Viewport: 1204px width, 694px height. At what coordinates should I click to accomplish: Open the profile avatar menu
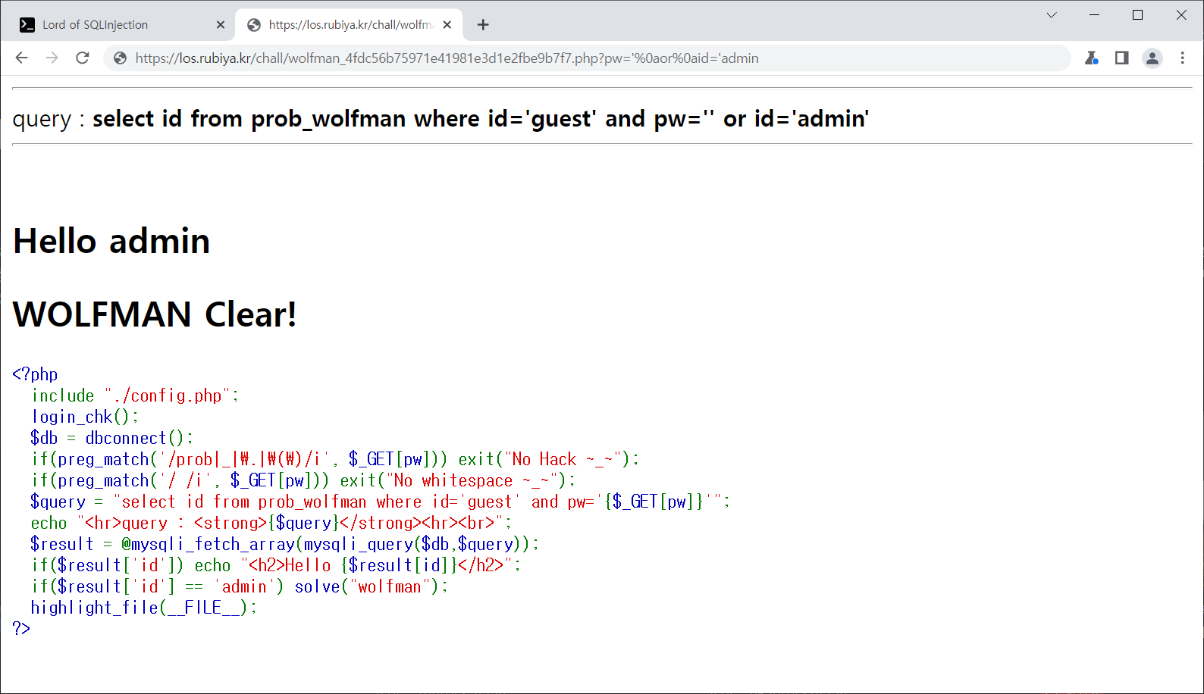(1152, 58)
